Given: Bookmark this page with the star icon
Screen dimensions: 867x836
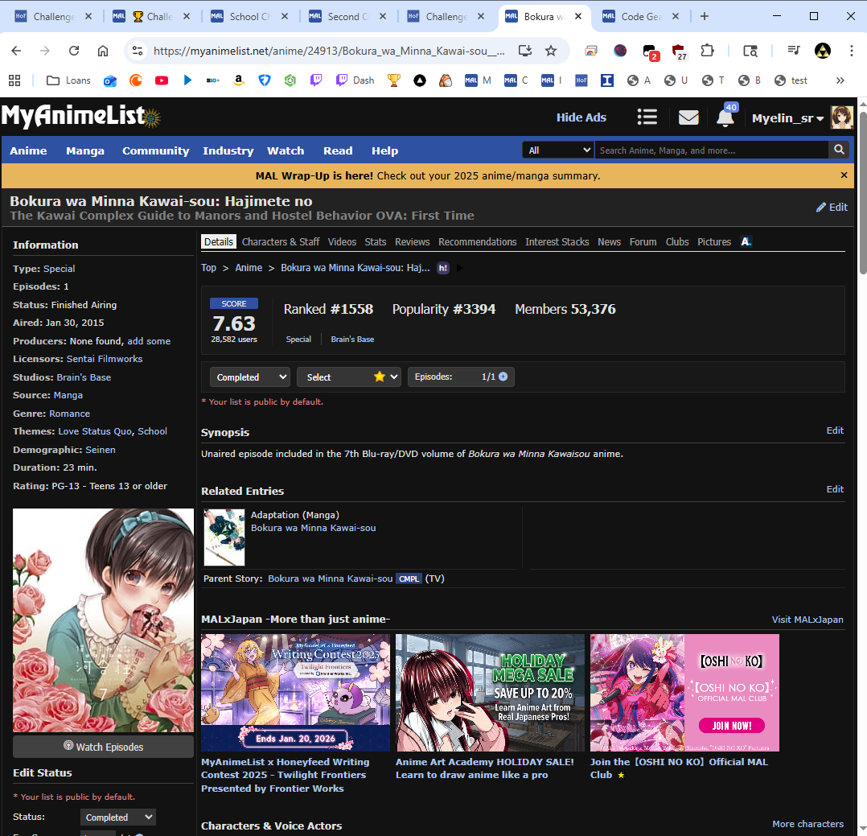Looking at the screenshot, I should (x=551, y=51).
